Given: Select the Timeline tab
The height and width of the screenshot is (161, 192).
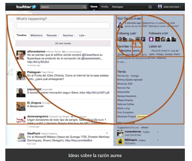Looking at the screenshot, I should click(x=21, y=35).
